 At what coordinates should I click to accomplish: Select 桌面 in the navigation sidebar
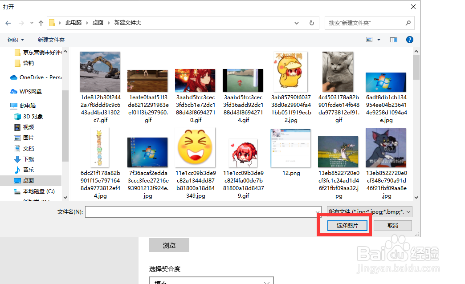(31, 181)
